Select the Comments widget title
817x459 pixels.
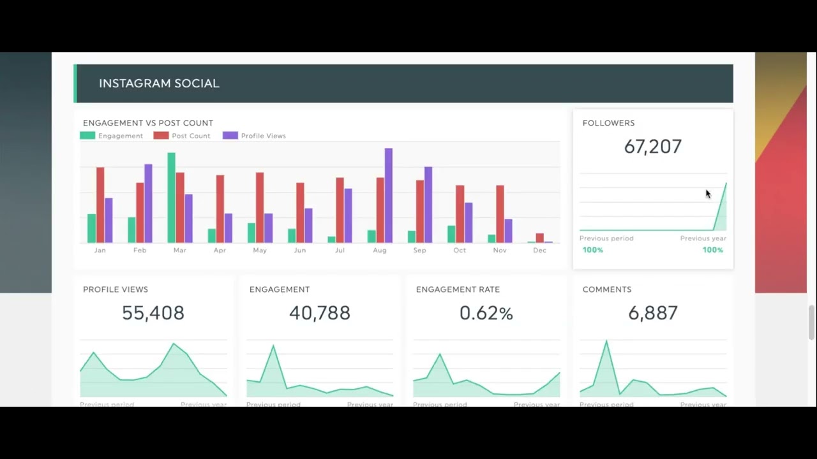click(x=607, y=289)
